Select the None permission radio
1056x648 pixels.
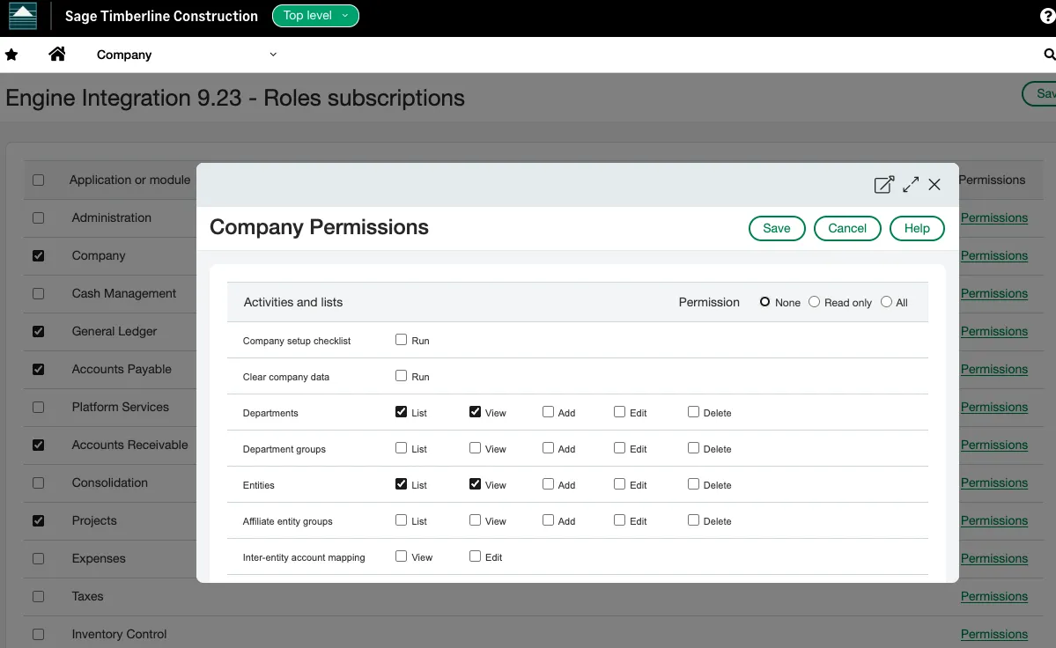[x=765, y=301]
